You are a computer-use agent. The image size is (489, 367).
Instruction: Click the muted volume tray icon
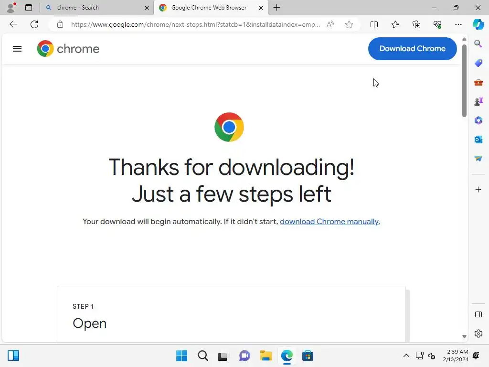(x=432, y=356)
